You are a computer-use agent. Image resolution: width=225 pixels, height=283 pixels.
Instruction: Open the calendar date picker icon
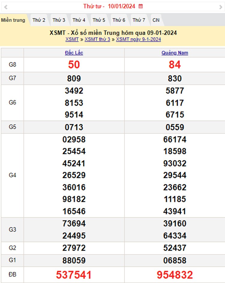tap(141, 6)
